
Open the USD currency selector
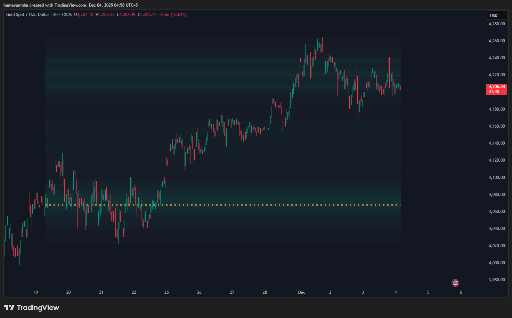(x=497, y=15)
